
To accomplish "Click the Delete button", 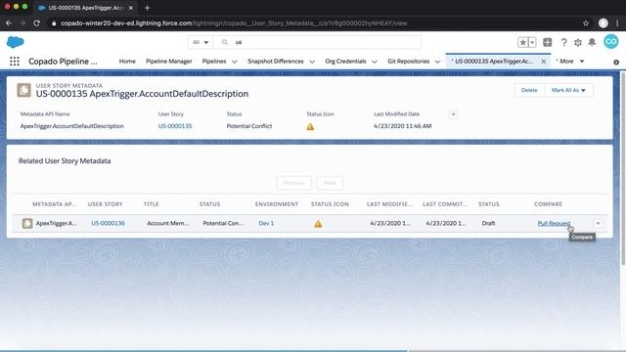I will (x=529, y=90).
